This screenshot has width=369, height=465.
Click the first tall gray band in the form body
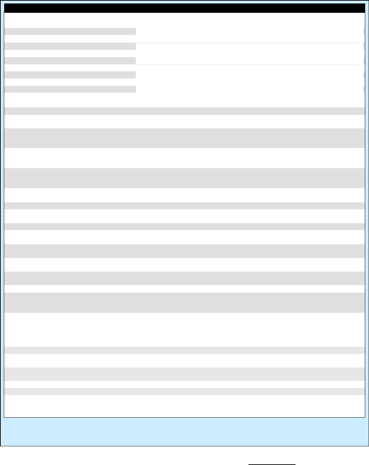click(184, 138)
